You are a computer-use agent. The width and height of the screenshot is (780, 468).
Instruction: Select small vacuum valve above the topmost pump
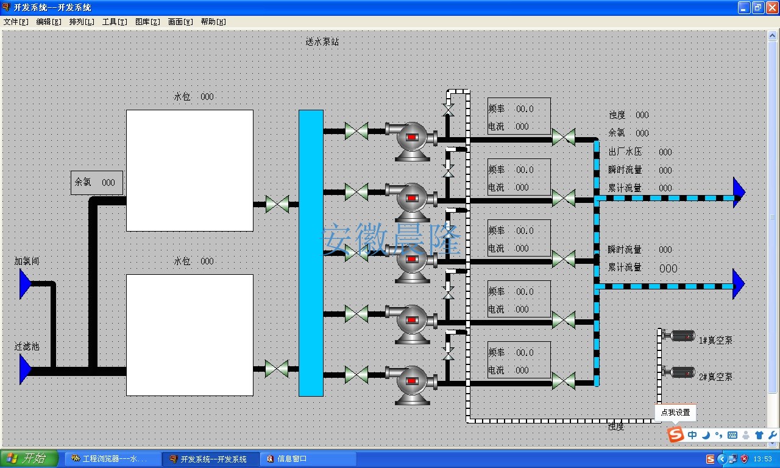448,110
